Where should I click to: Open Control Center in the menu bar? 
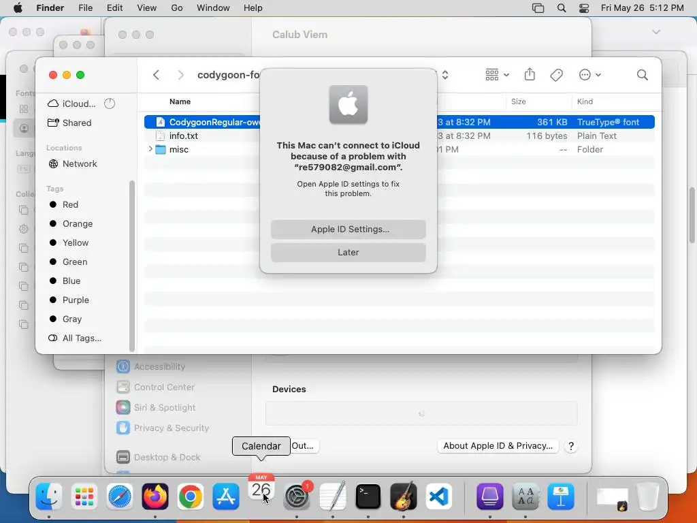click(584, 8)
